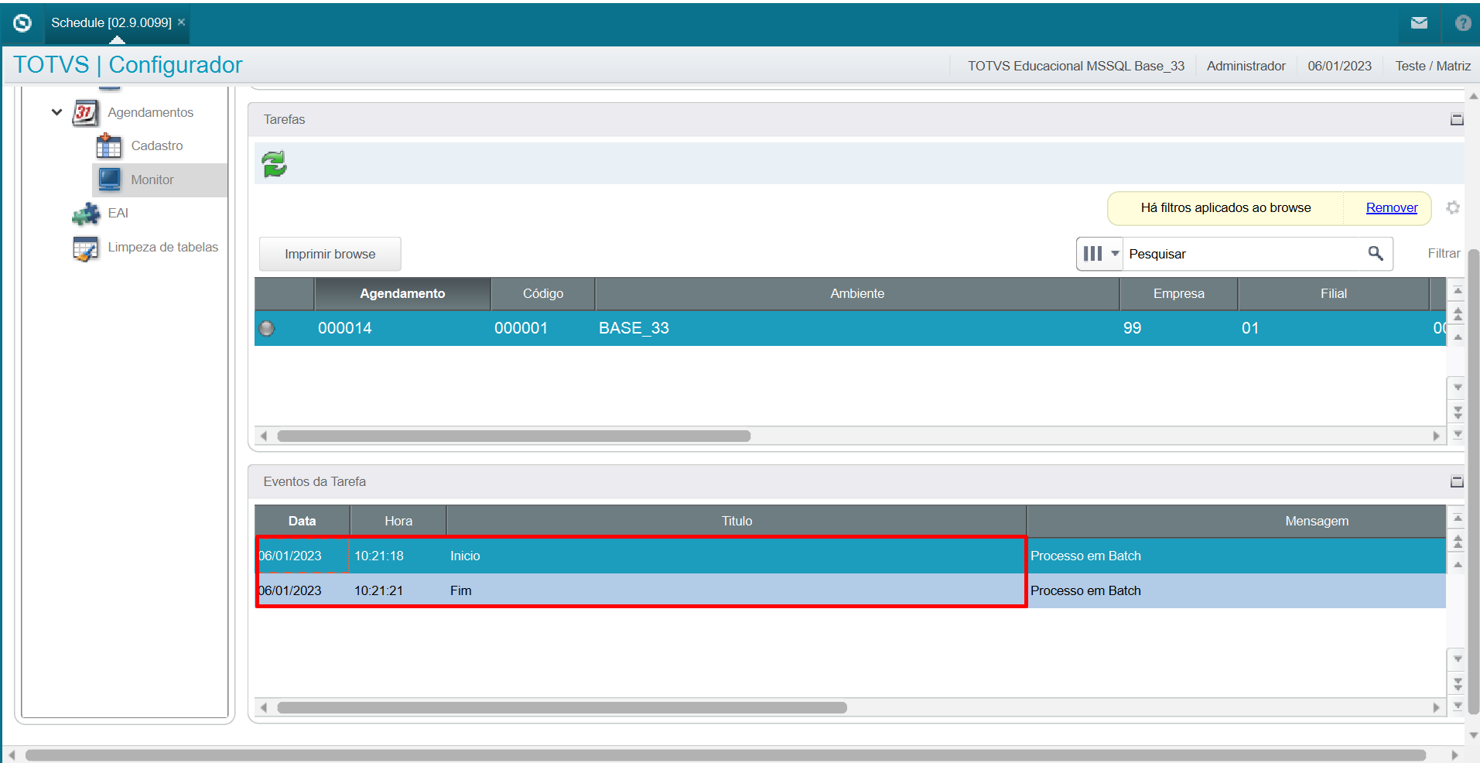Click the EAI puzzle pieces icon
The width and height of the screenshot is (1480, 763).
[86, 214]
